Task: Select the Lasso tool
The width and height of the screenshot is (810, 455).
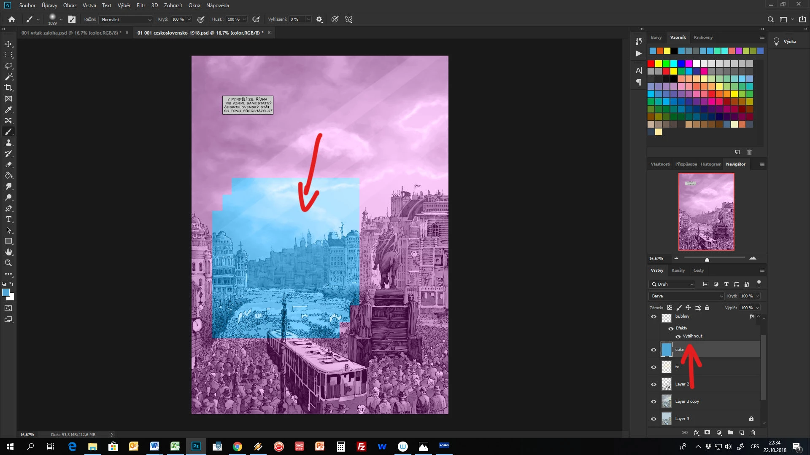Action: 8,66
